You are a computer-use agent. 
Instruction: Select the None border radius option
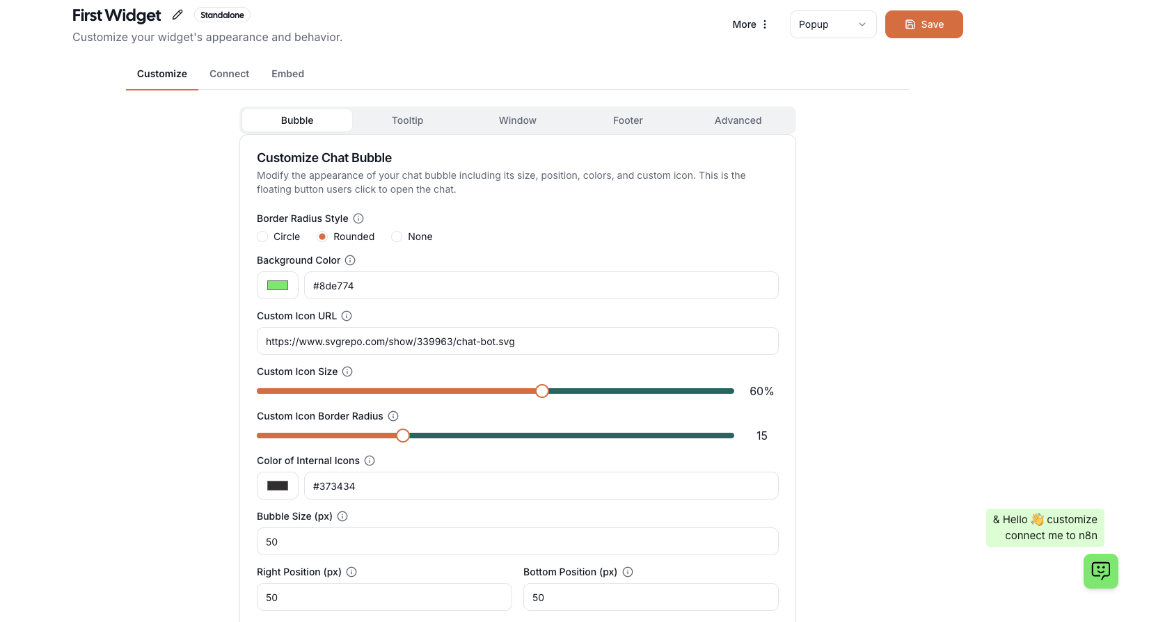(397, 237)
